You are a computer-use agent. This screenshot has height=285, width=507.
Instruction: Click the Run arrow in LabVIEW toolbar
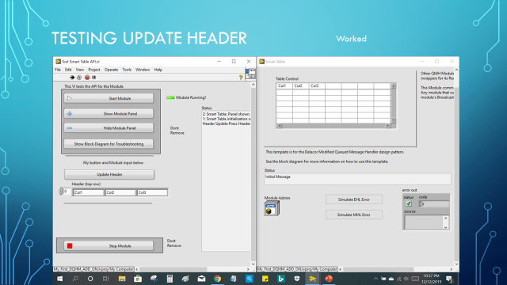point(72,78)
